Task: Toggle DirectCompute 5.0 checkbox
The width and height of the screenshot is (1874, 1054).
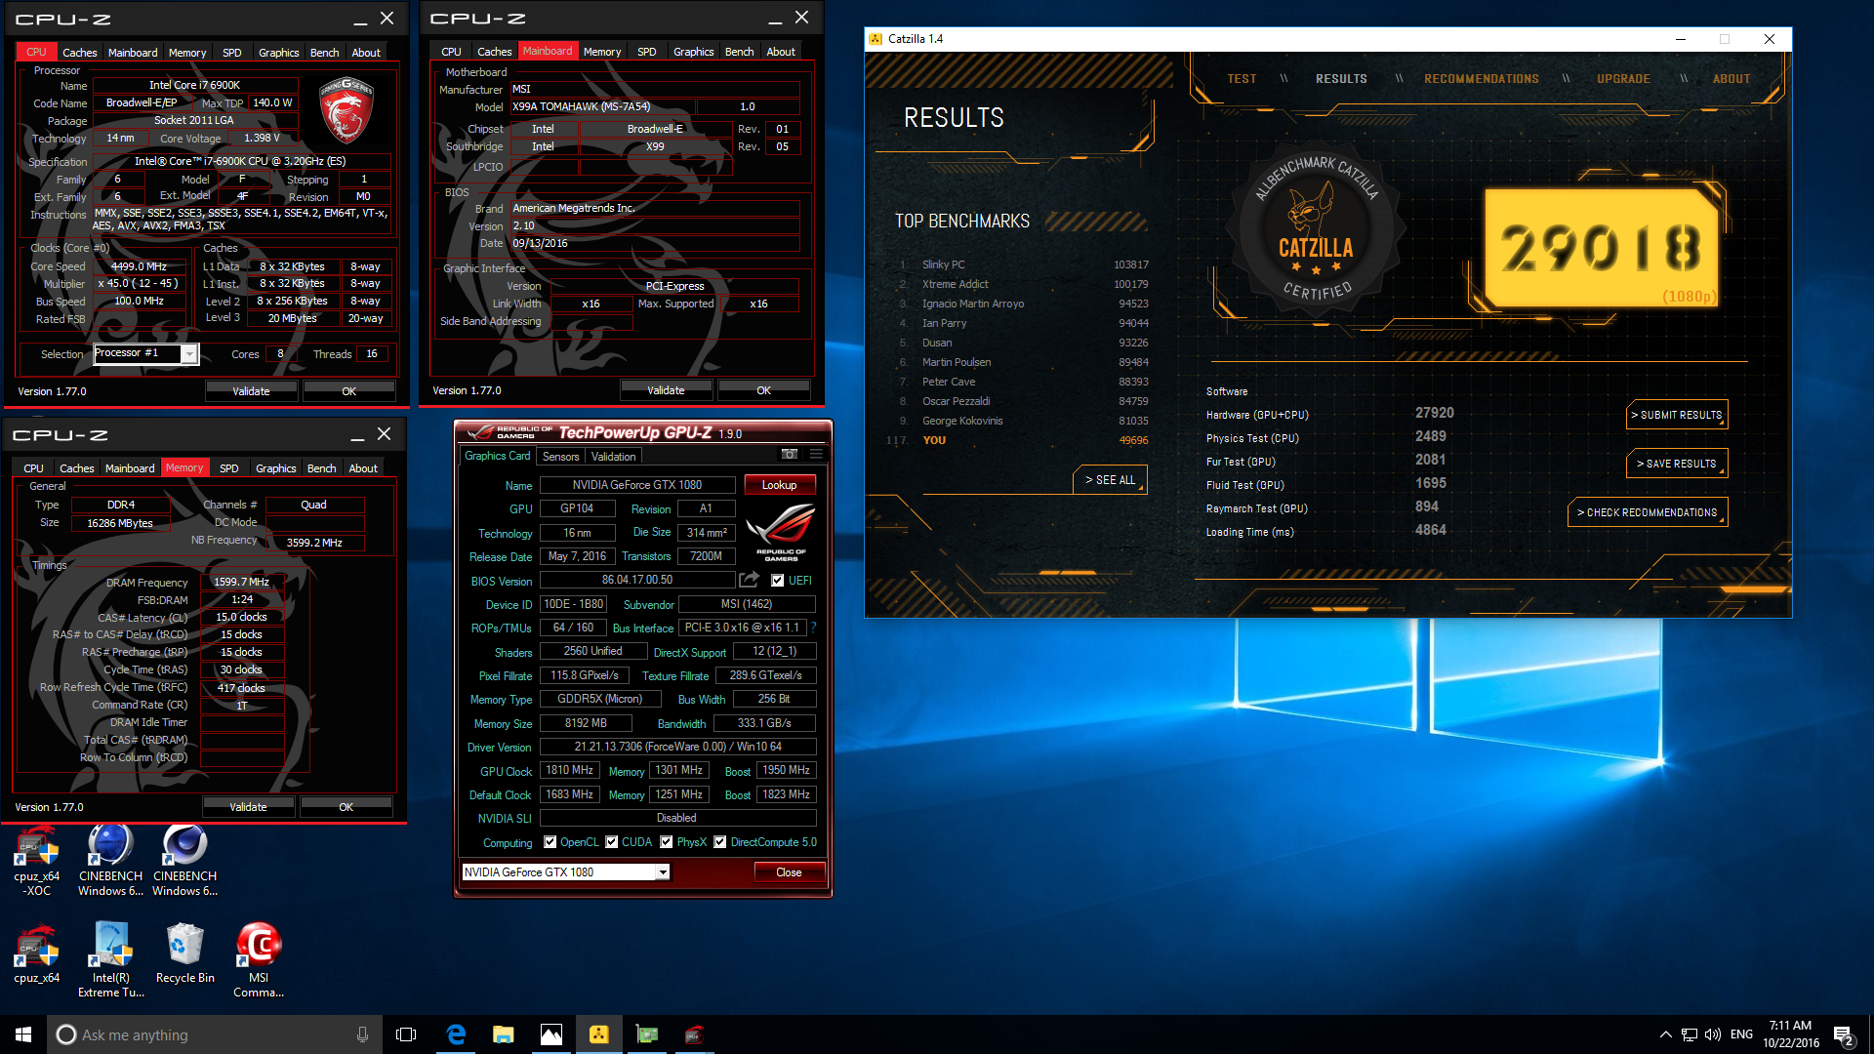Action: pyautogui.click(x=720, y=842)
